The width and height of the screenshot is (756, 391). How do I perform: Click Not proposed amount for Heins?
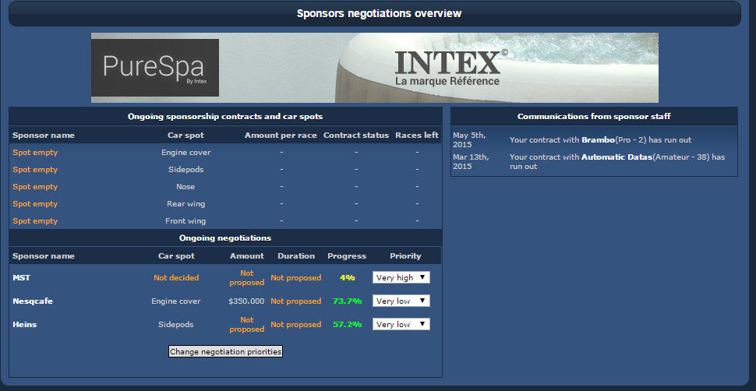246,325
